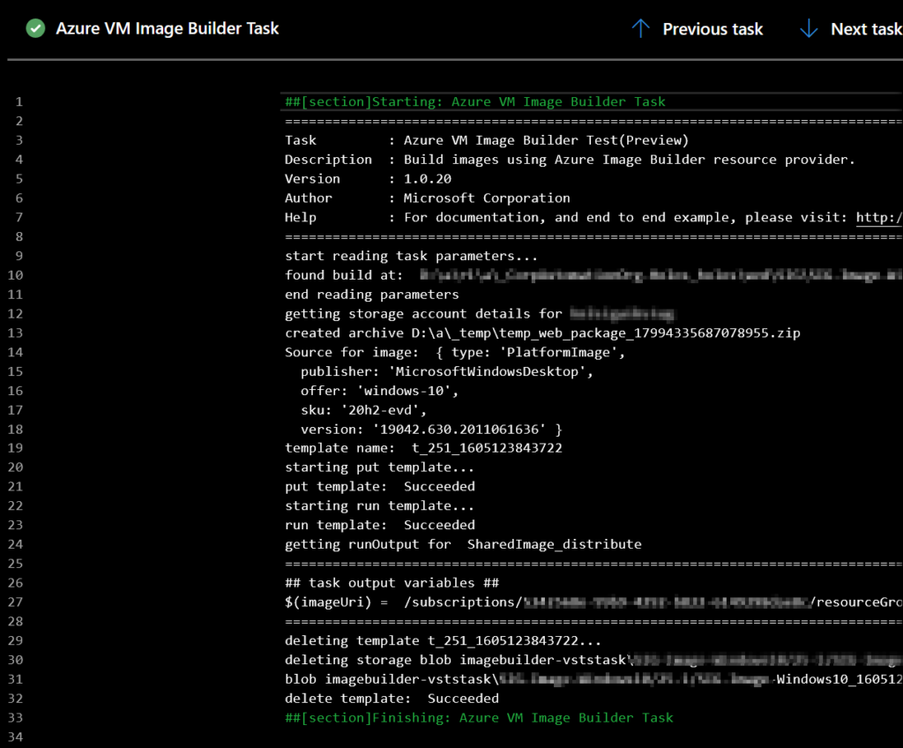This screenshot has height=748, width=903.
Task: Click the Previous task button
Action: [x=713, y=28]
